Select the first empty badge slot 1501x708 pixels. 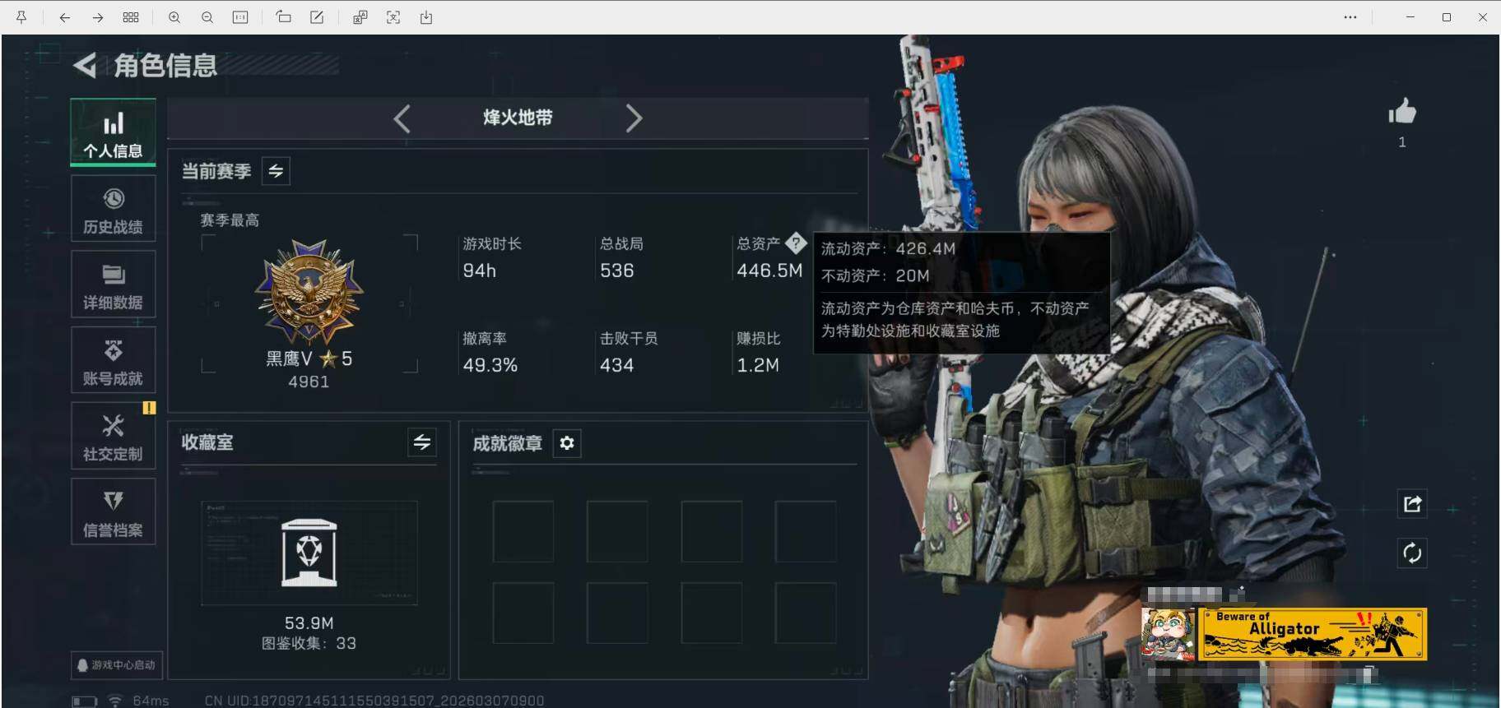tap(523, 531)
